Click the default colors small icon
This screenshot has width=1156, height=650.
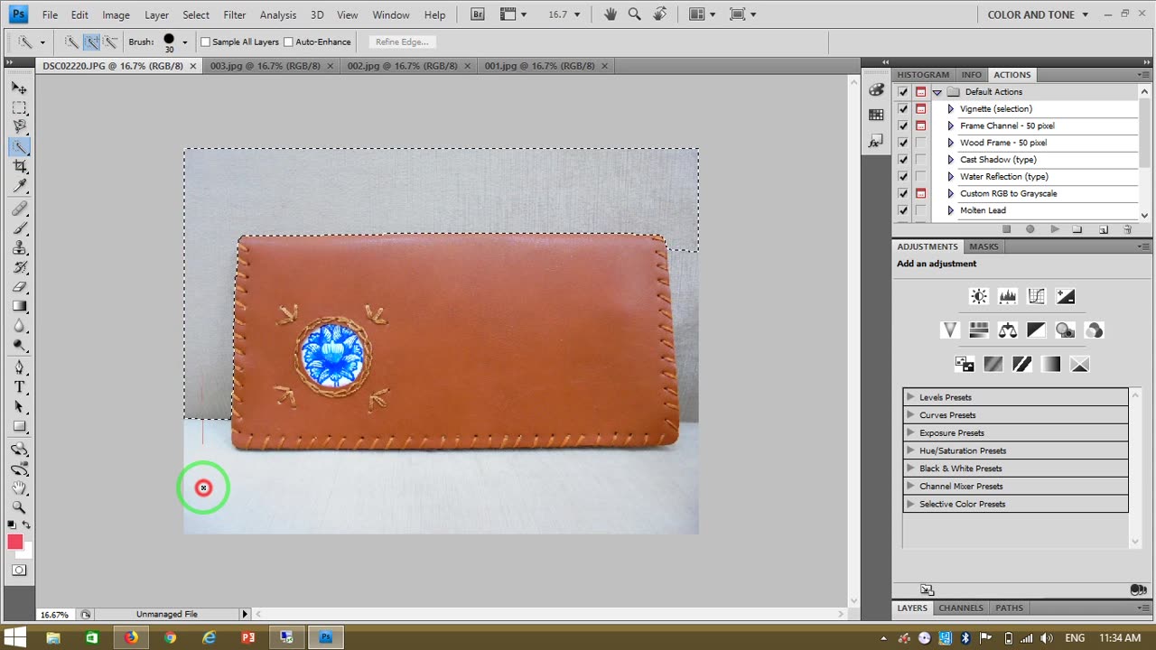12,524
